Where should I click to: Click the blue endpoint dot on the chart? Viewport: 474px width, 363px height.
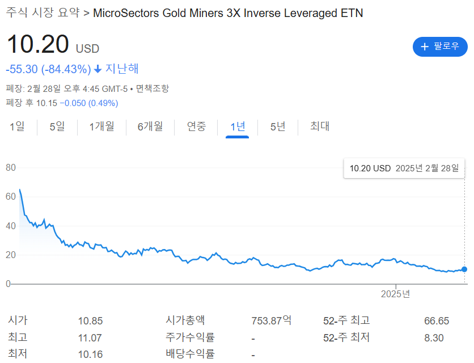click(464, 269)
